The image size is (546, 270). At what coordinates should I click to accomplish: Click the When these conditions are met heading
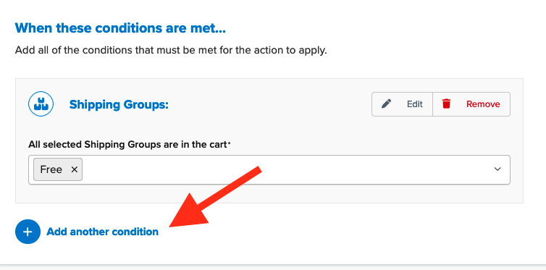click(x=120, y=28)
